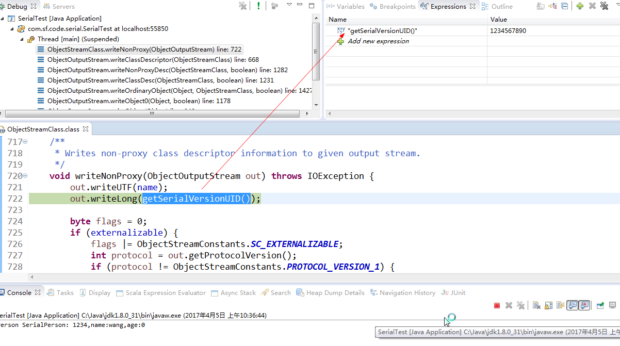This screenshot has height=346, width=620.
Task: Click SC_EXTERNALIZABLE constant in the code
Action: 295,244
